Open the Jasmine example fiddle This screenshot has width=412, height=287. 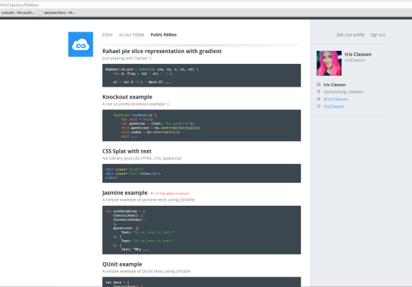[125, 193]
